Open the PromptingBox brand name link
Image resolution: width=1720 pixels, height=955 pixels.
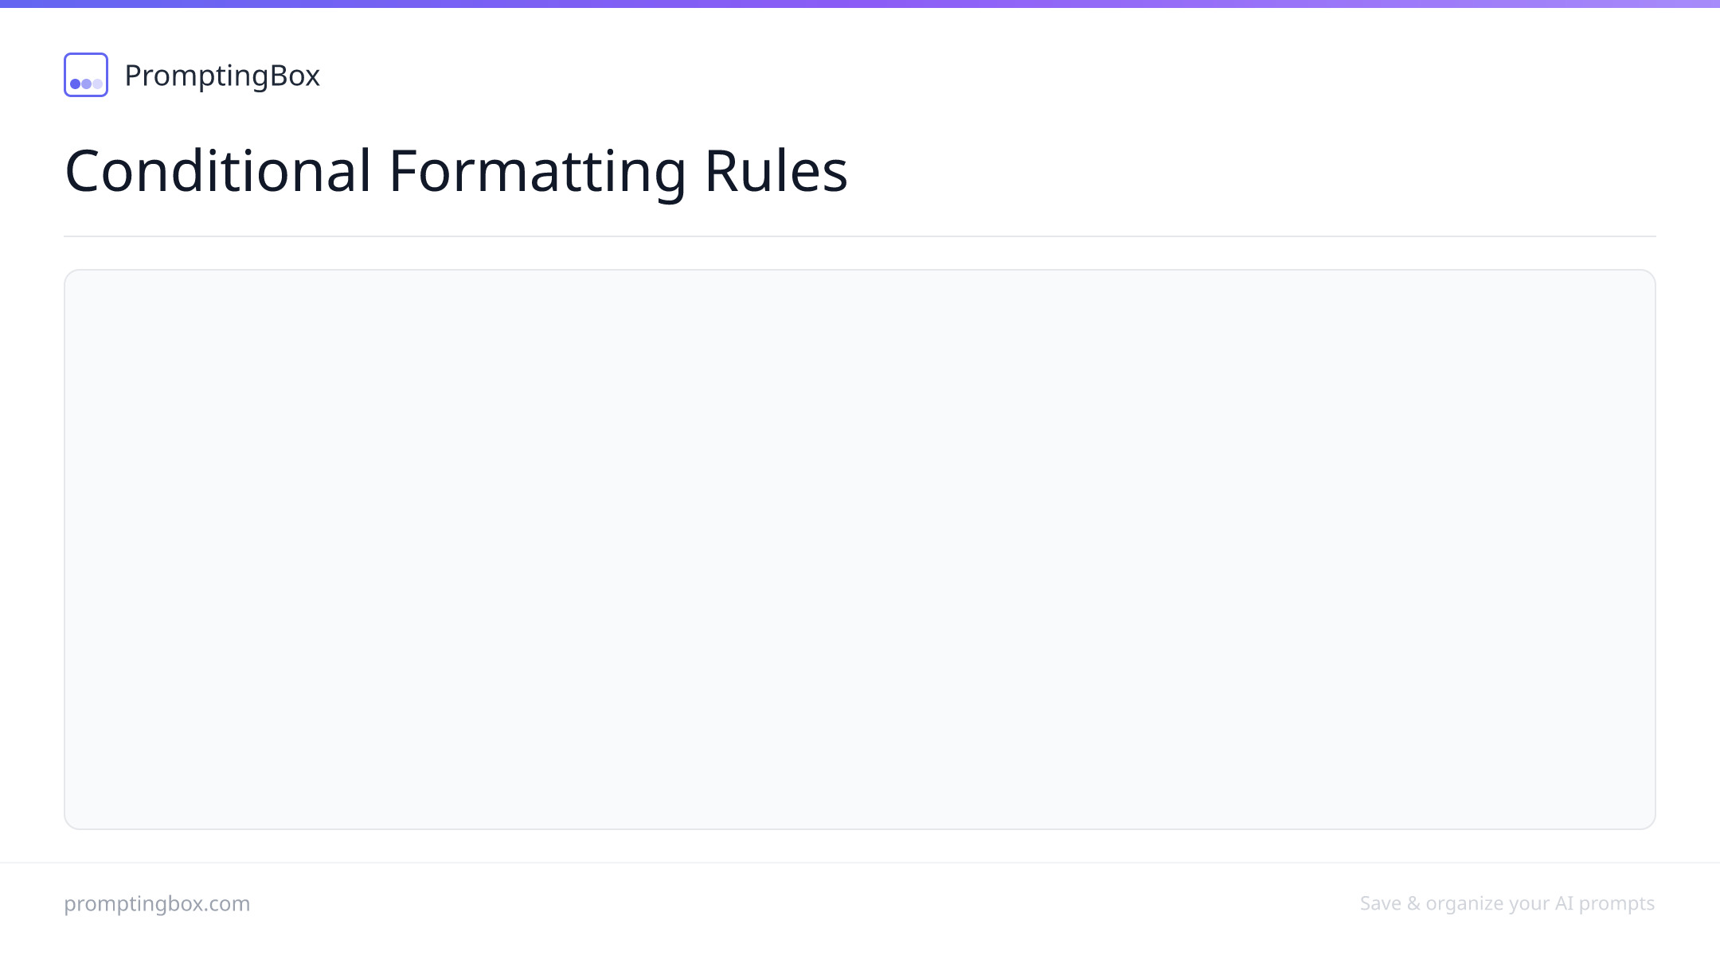tap(222, 76)
